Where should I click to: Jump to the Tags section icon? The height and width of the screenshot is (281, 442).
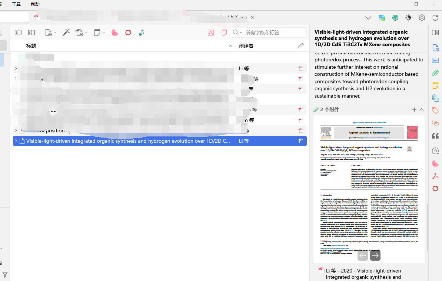435,111
